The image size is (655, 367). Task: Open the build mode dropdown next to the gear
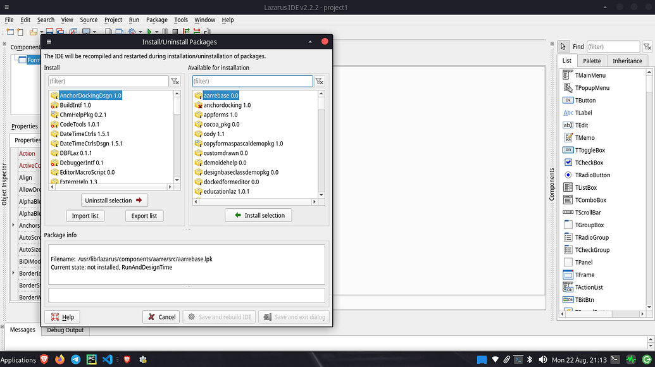tap(139, 32)
